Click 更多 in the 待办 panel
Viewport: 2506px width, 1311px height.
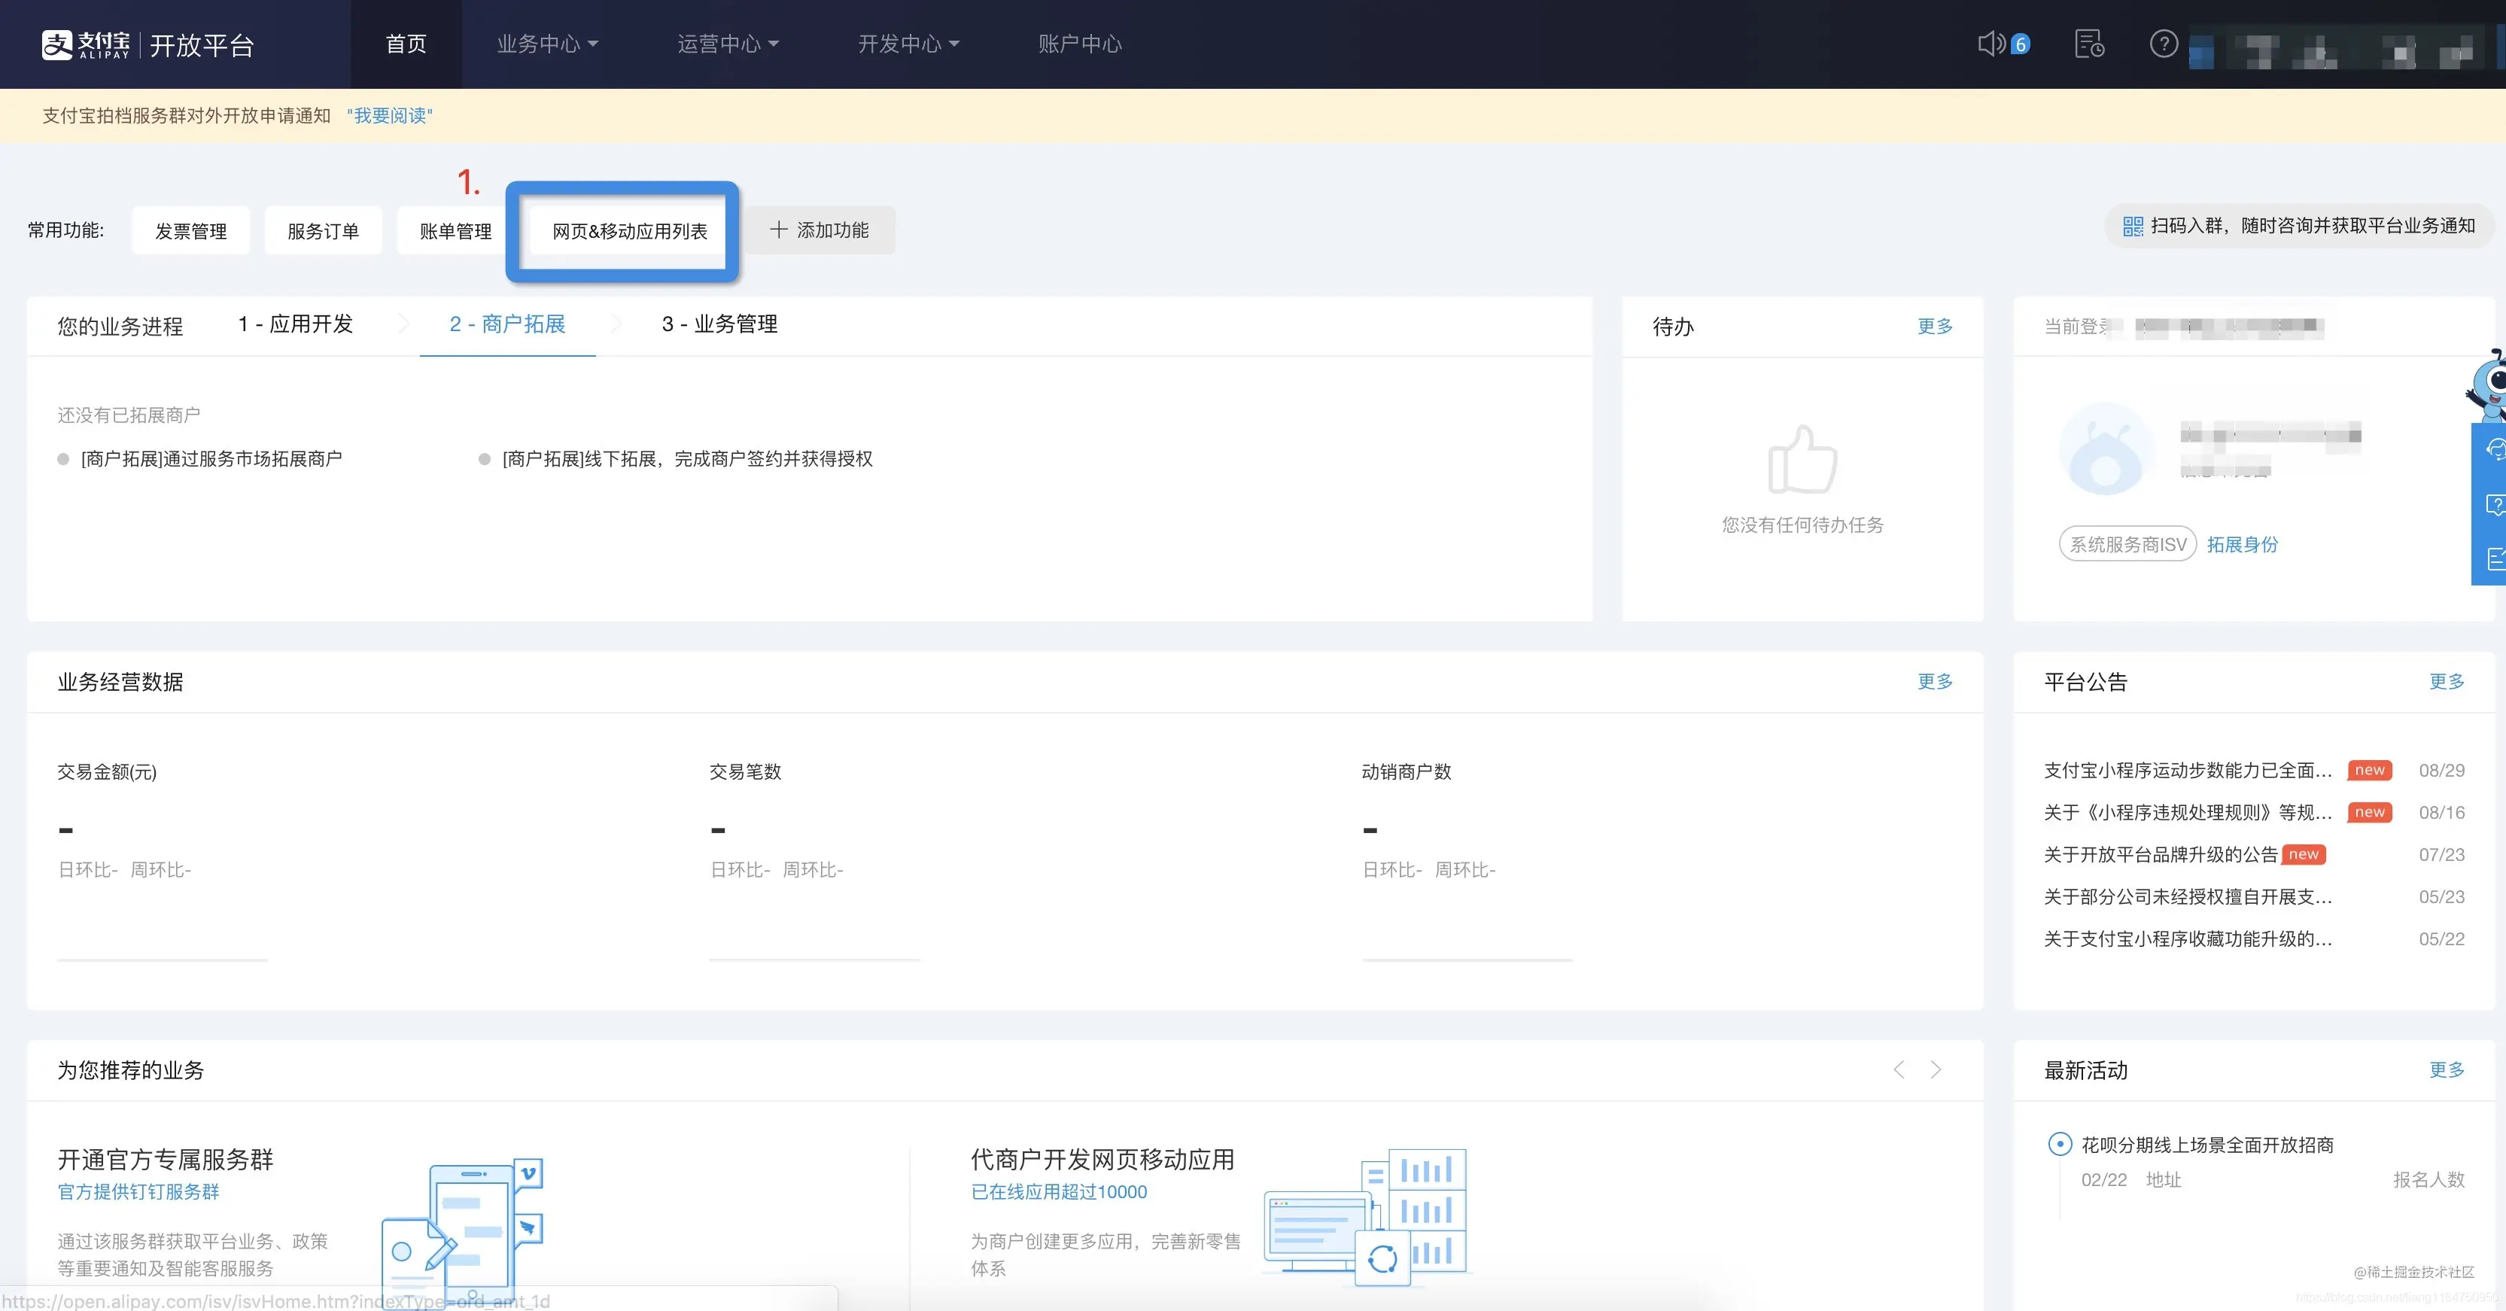click(x=1935, y=326)
